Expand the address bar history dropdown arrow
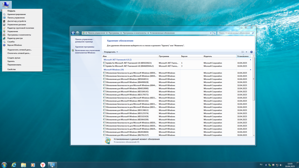Viewport: 299px width, 168px height. click(x=211, y=33)
